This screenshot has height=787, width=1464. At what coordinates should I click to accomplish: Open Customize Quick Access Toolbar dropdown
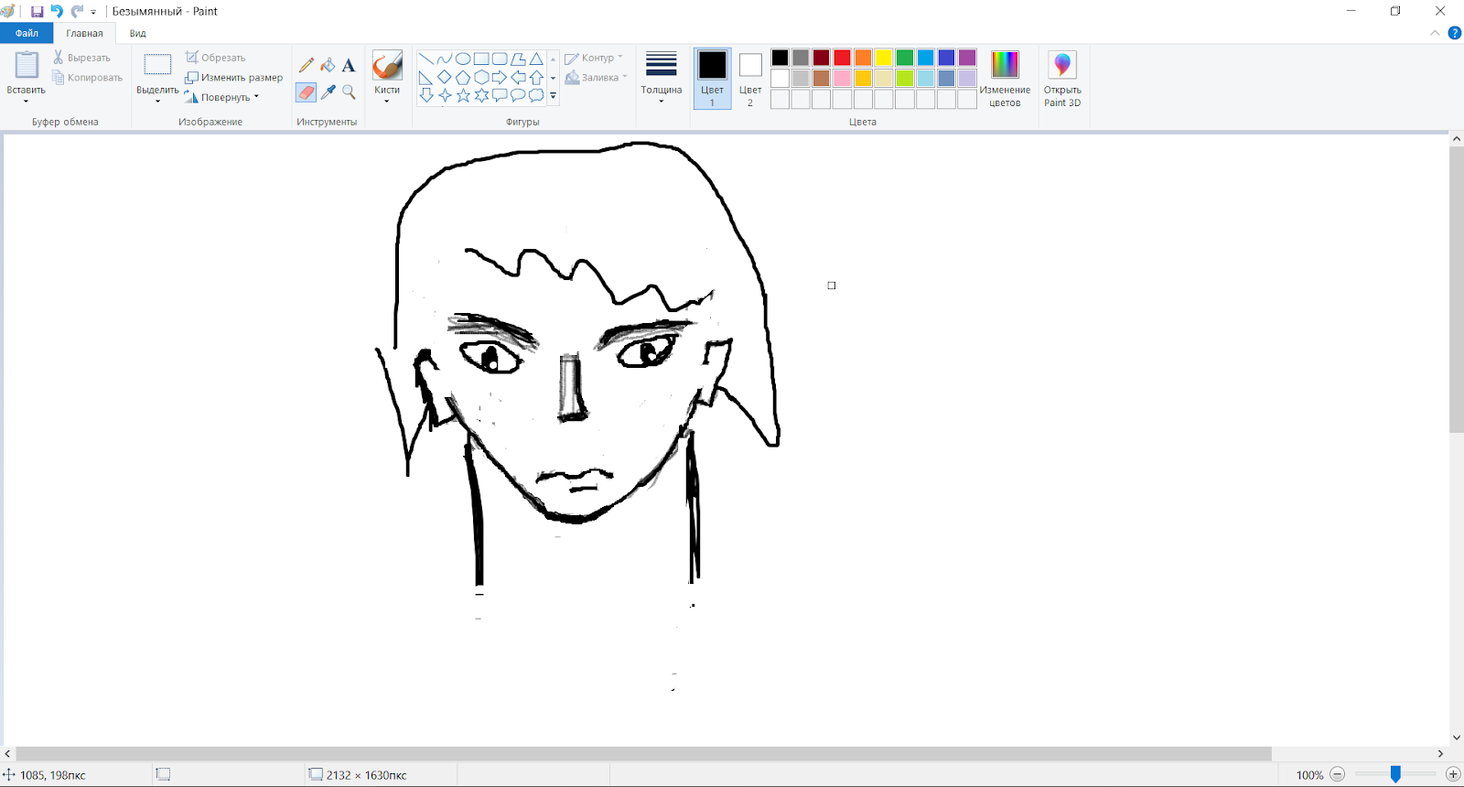tap(93, 12)
